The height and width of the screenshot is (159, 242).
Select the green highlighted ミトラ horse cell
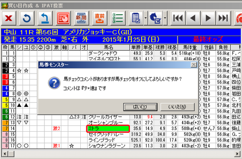click(x=108, y=128)
